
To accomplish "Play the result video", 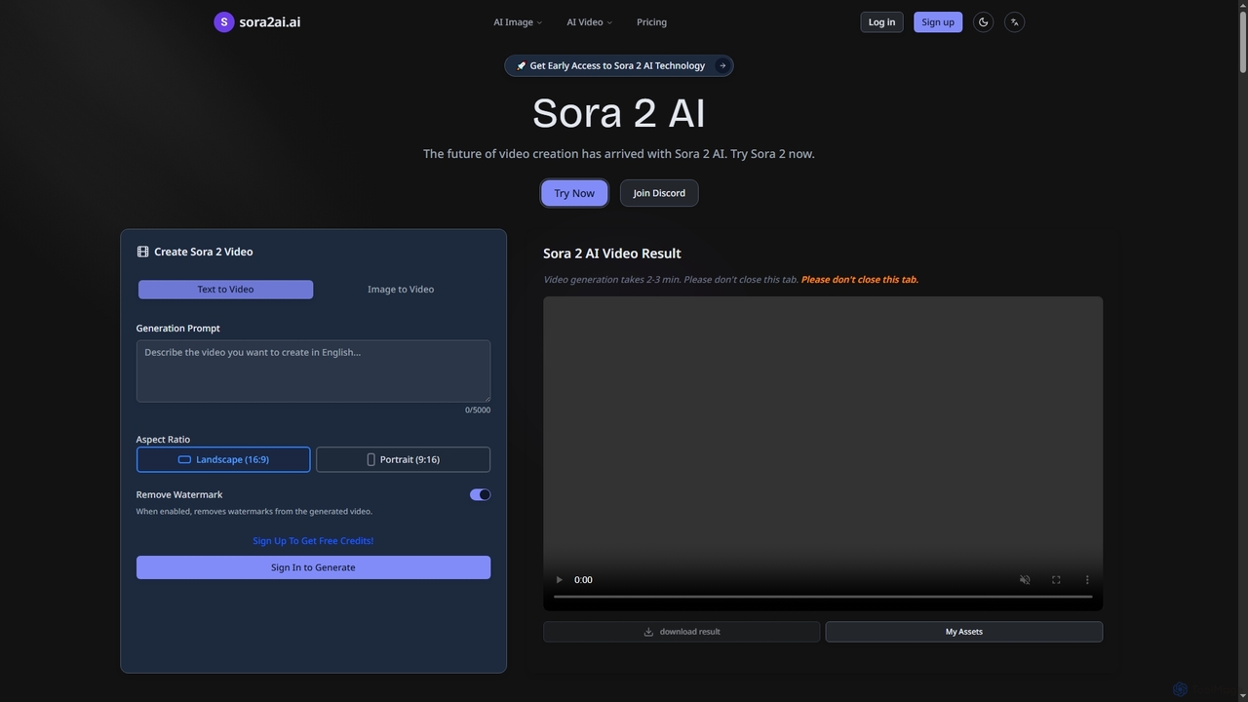I will pos(559,579).
